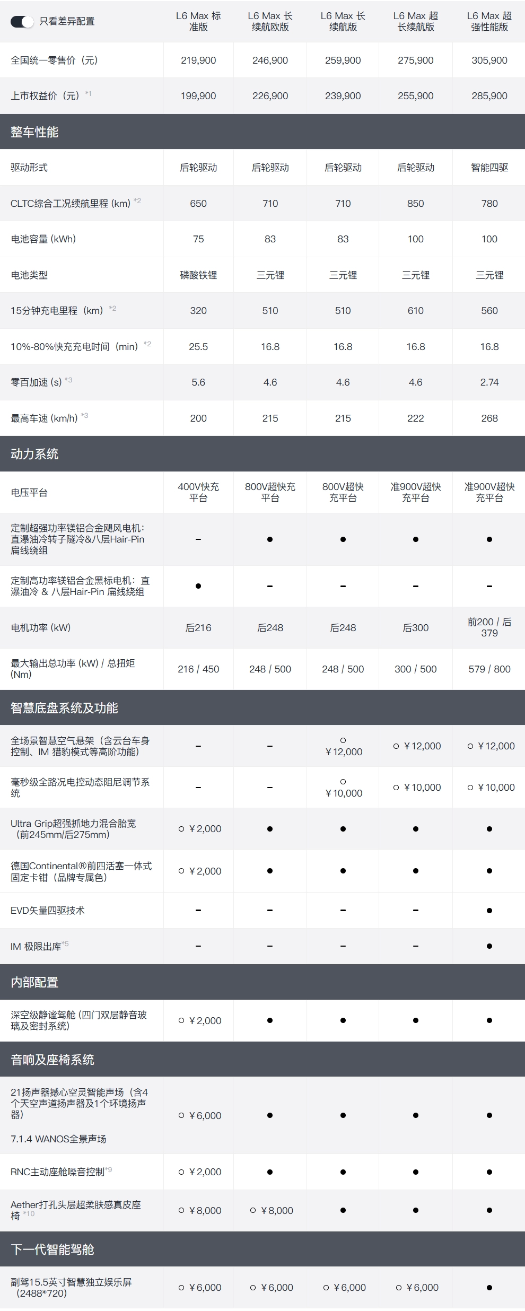525x1311 pixels.
Task: Click the ¥2,000 Ultra Grip option circle
Action: tap(181, 829)
